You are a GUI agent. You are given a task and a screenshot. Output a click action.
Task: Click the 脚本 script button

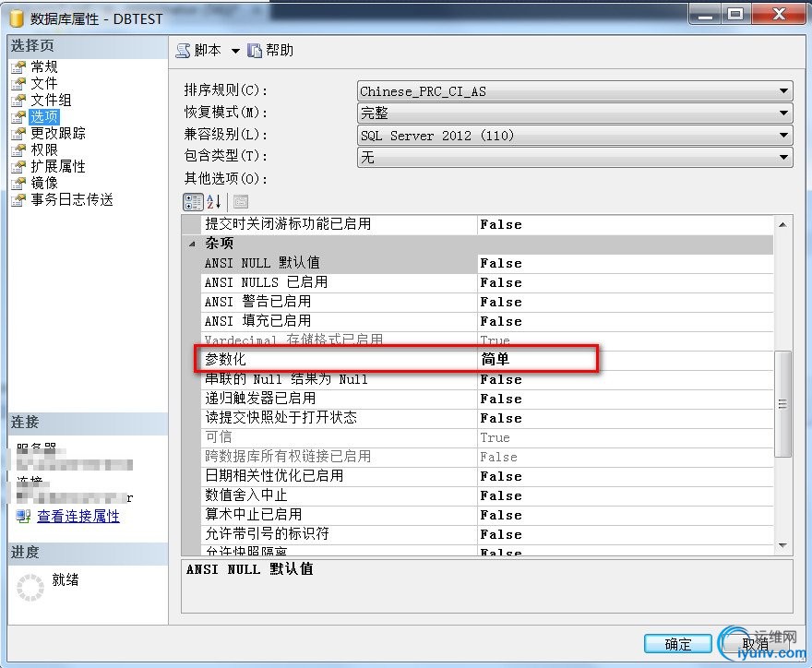pos(199,50)
